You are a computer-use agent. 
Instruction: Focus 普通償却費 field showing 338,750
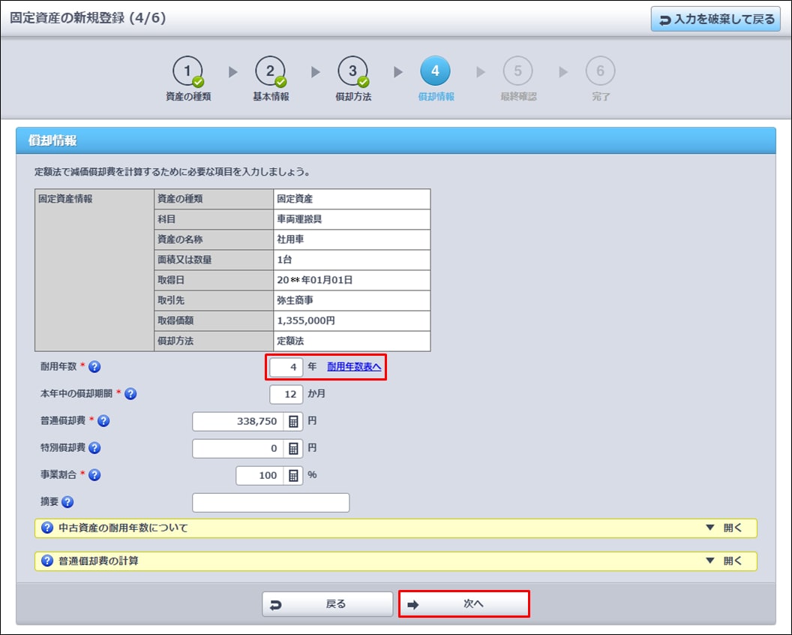pyautogui.click(x=238, y=422)
